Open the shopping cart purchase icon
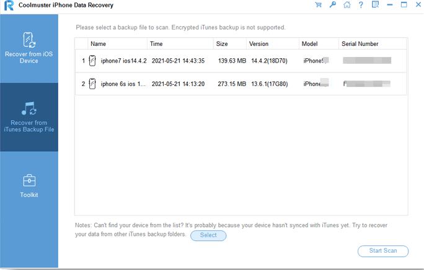The height and width of the screenshot is (270, 424). (x=318, y=5)
